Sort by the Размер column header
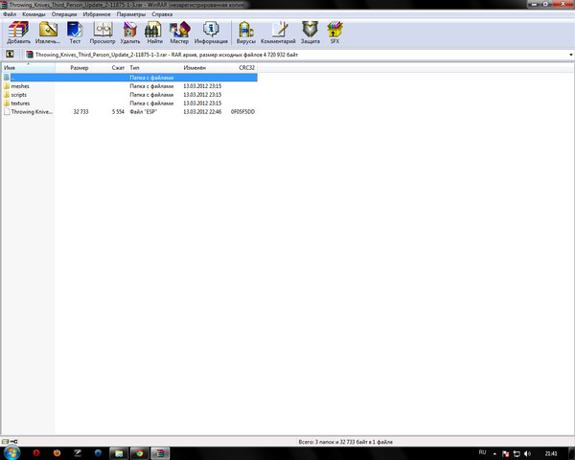Screen dimensions: 575x460 (73, 67)
